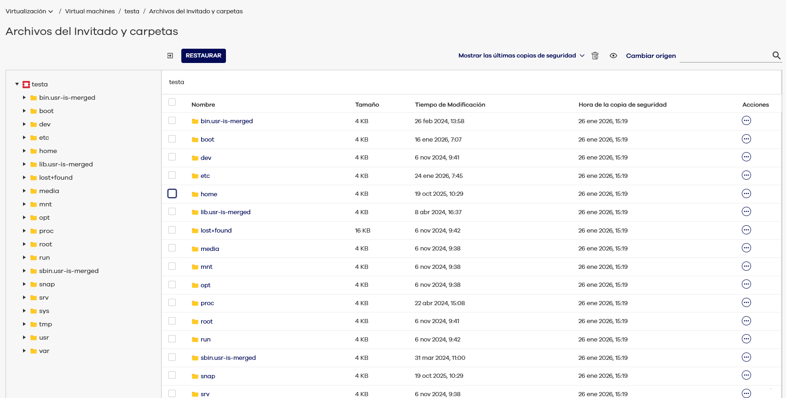
Task: Open actions menu for dev row
Action: coord(746,157)
